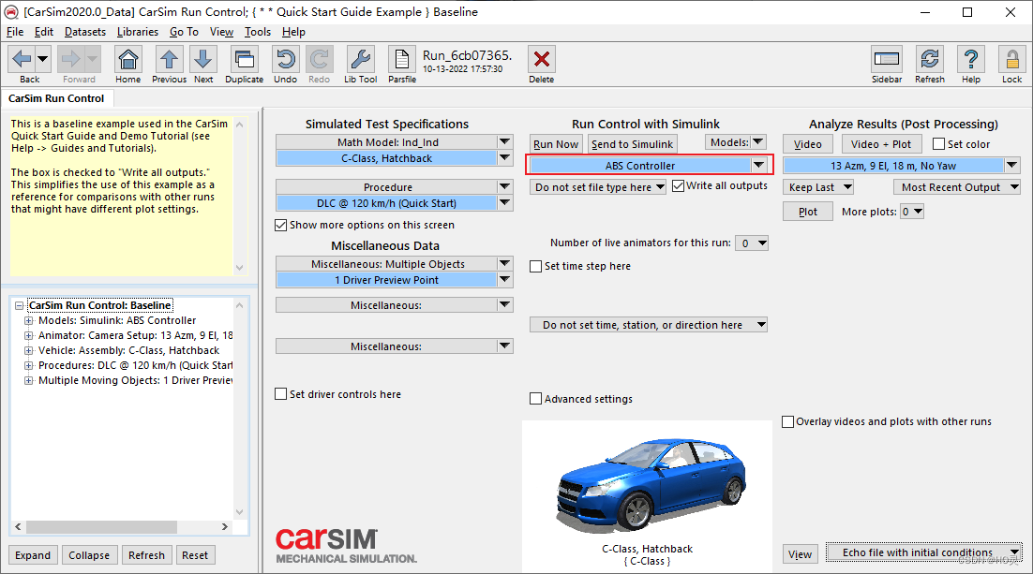
Task: Click the Forward arrow icon
Action: [71, 59]
